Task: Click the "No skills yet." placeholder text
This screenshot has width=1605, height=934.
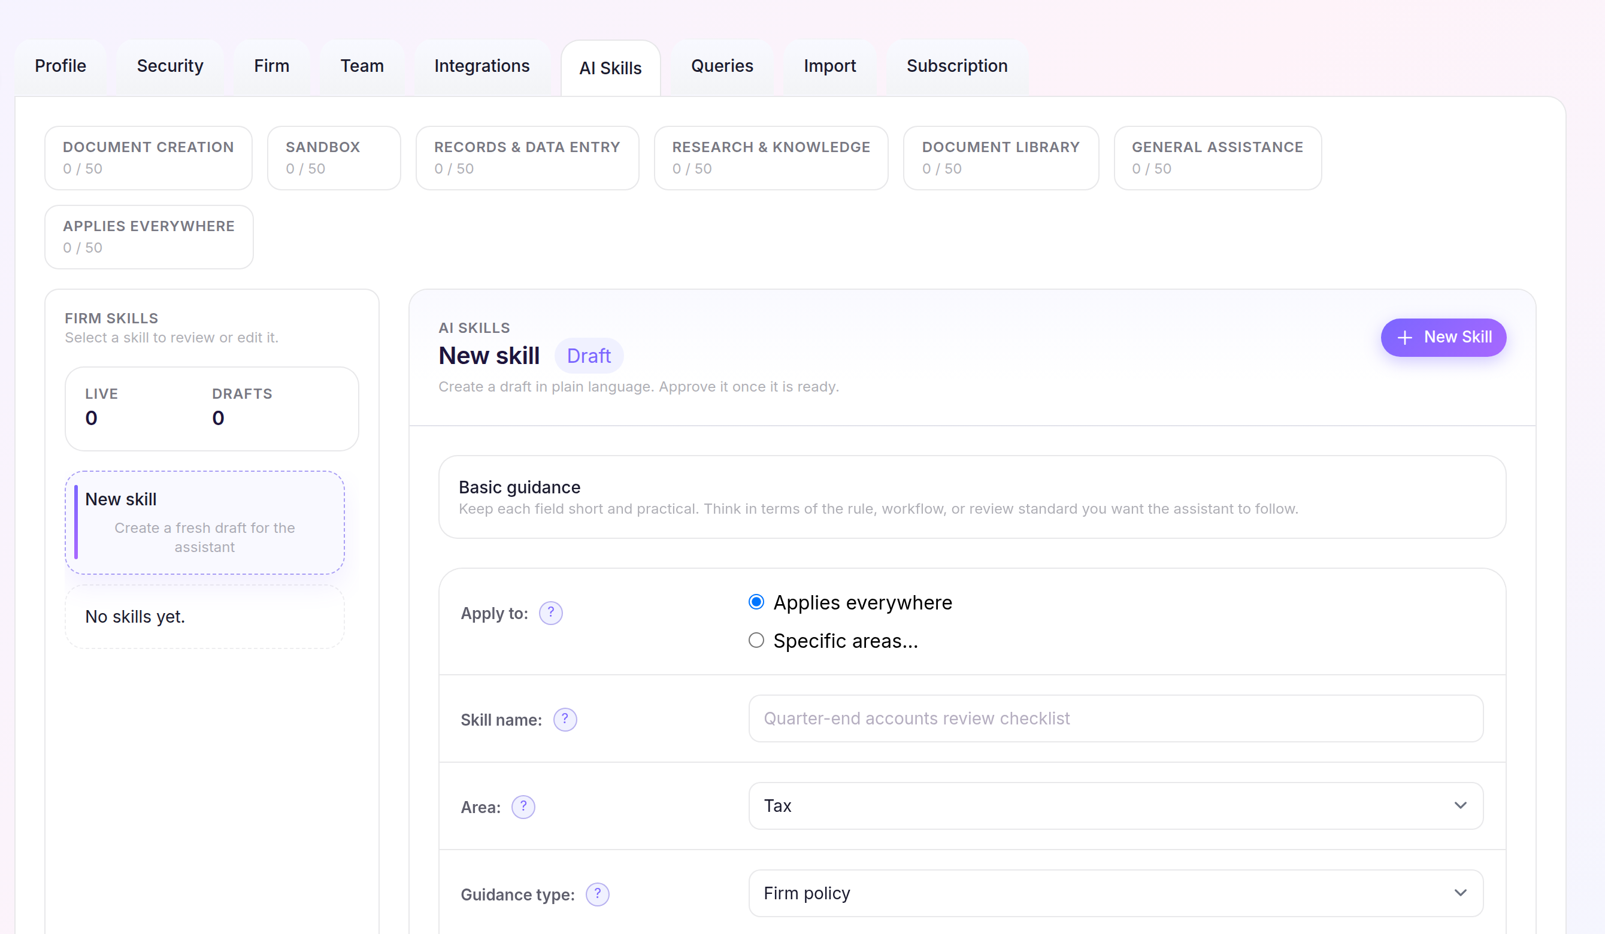Action: 135,617
